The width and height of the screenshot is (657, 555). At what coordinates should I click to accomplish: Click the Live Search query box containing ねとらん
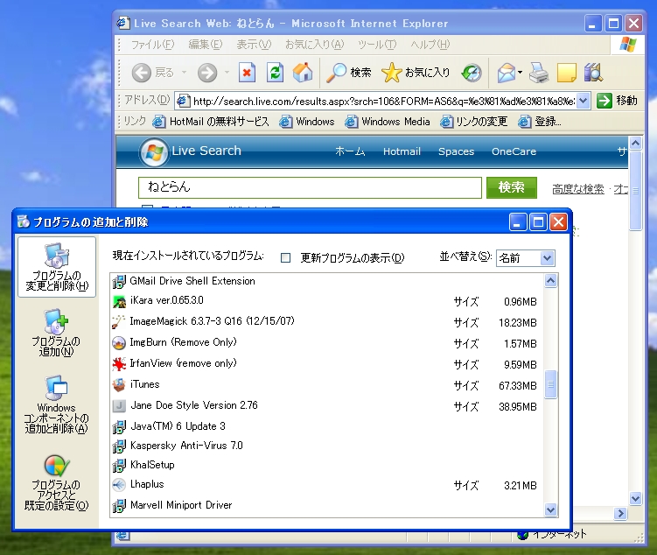pos(310,187)
